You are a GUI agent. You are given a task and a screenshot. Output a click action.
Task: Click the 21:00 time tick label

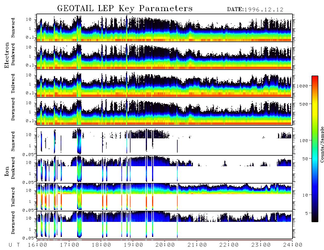[x=197, y=245]
